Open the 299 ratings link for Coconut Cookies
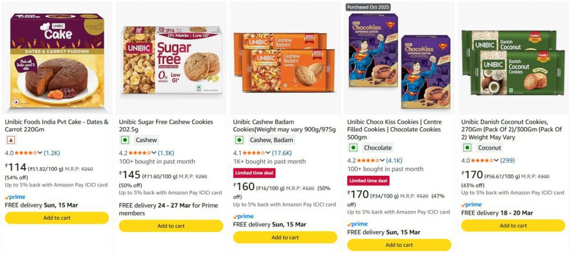This screenshot has height=253, width=569. click(507, 161)
